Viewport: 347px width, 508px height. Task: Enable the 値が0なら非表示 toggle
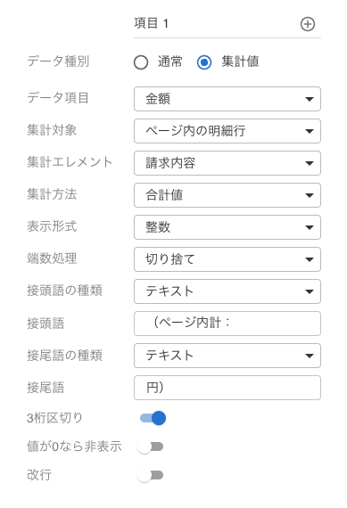point(150,447)
